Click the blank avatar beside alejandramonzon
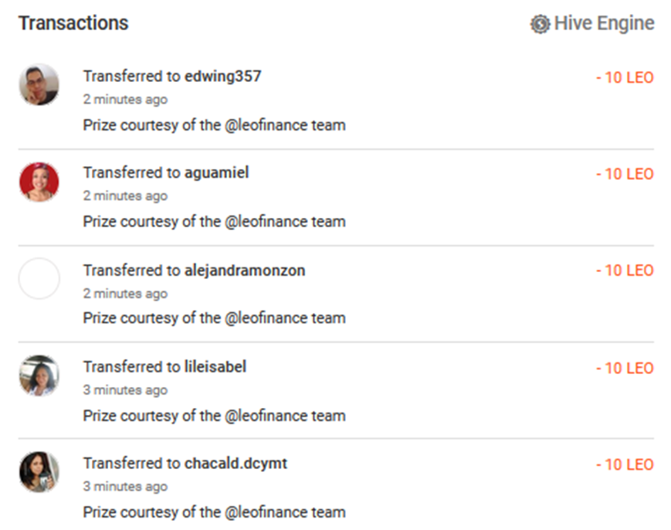This screenshot has width=671, height=530. click(39, 278)
